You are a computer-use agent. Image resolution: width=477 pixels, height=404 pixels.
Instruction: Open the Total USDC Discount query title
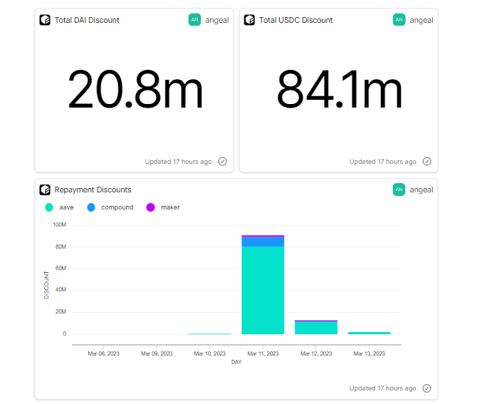pyautogui.click(x=295, y=20)
